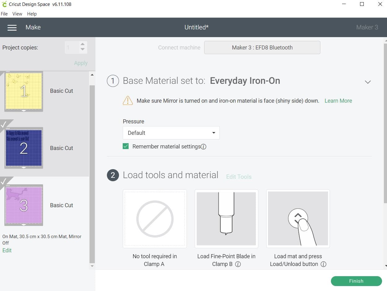Screen dimensions: 387x291
Task: Click the Maker 3 label in header
Action: pyautogui.click(x=367, y=27)
